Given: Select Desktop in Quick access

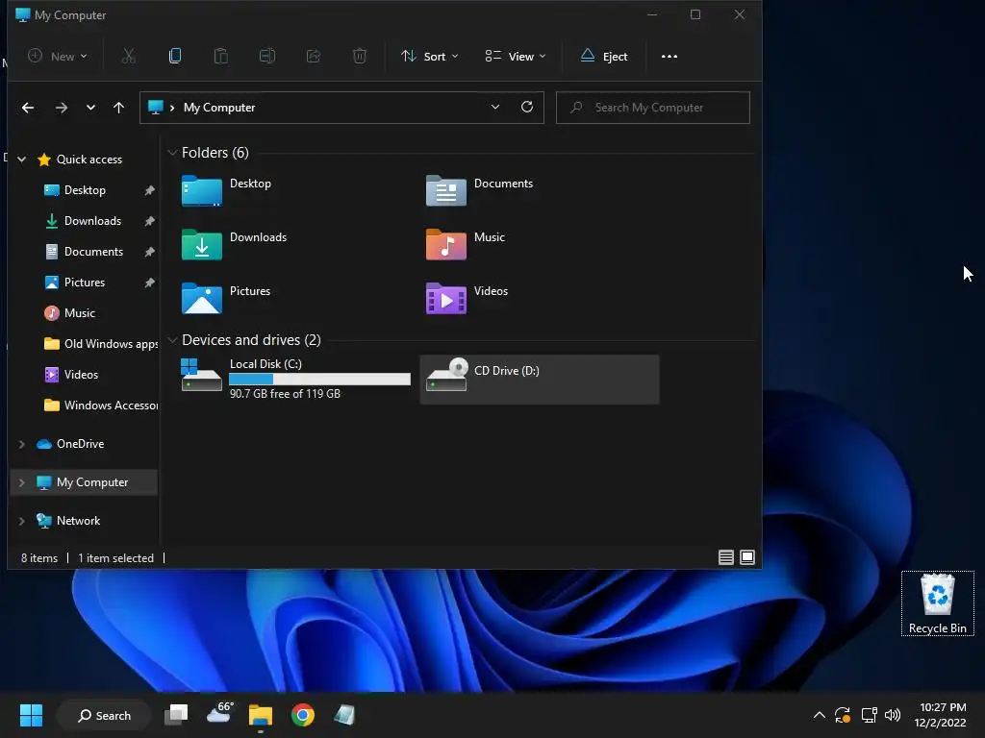Looking at the screenshot, I should pyautogui.click(x=85, y=190).
